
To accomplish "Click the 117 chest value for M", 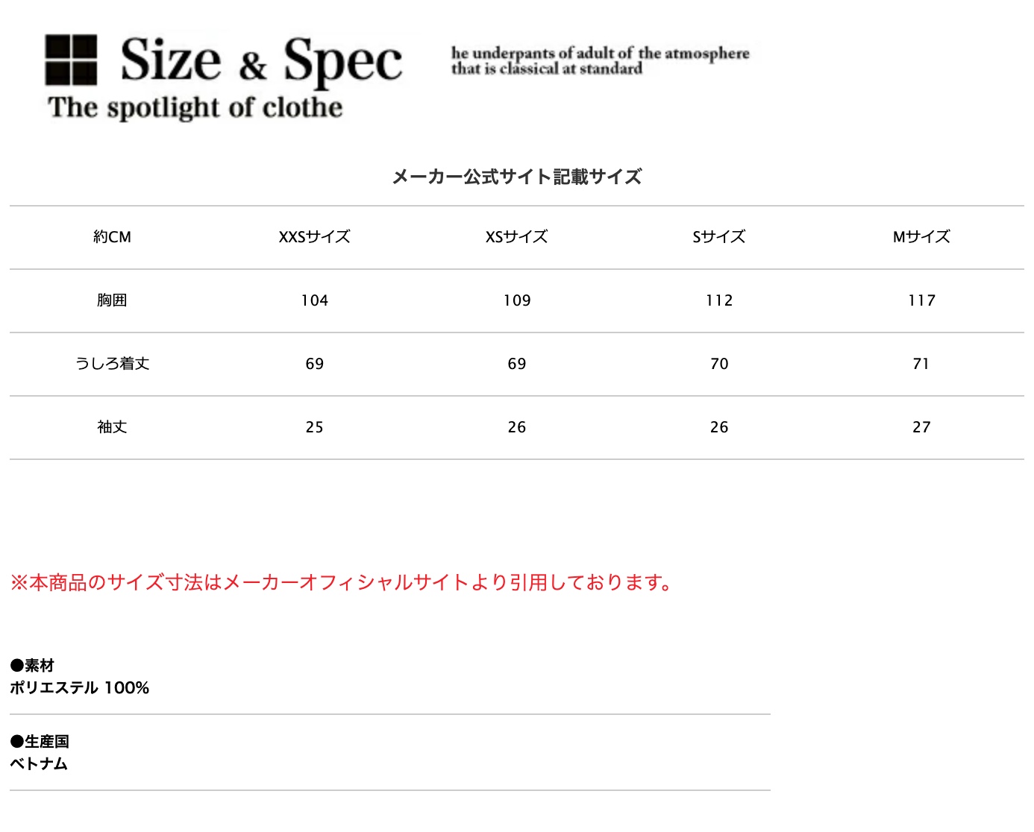I will [x=921, y=300].
